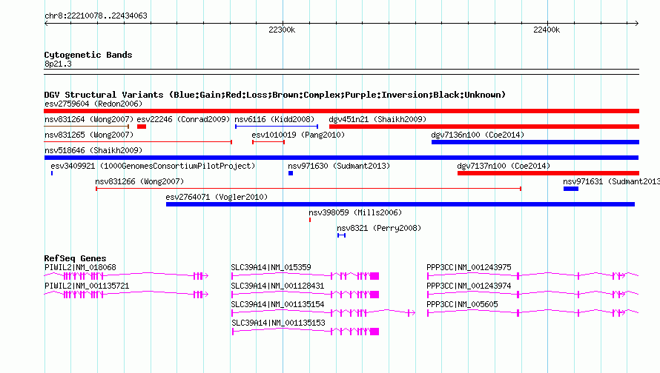Click the nsv8321 (Perry2008) label
The height and width of the screenshot is (373, 660).
pyautogui.click(x=379, y=228)
